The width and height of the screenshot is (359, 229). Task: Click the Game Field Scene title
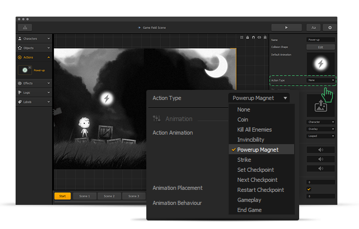(x=154, y=28)
